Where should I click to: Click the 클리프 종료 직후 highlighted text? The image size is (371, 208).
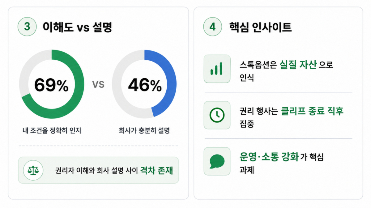coord(312,111)
